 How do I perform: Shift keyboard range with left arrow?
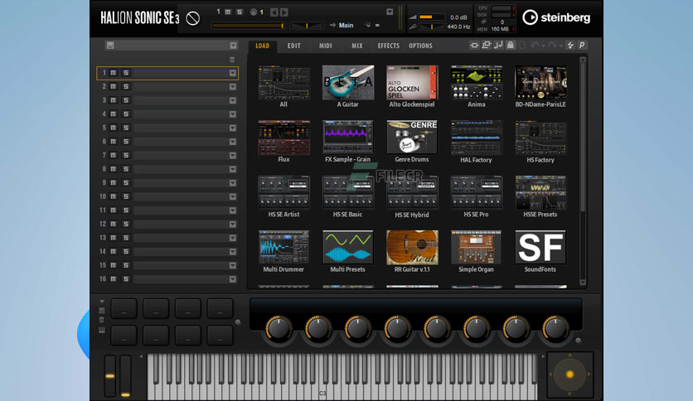pos(142,356)
